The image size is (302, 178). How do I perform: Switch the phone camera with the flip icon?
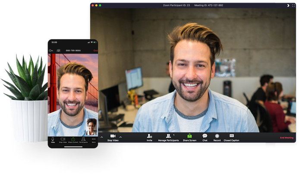[59, 51]
